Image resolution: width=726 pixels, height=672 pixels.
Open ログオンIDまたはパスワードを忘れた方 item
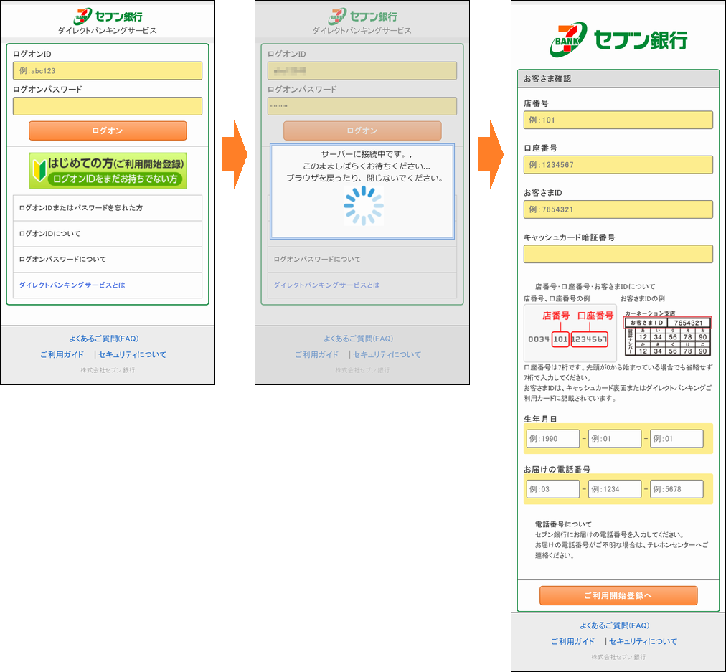coord(108,208)
